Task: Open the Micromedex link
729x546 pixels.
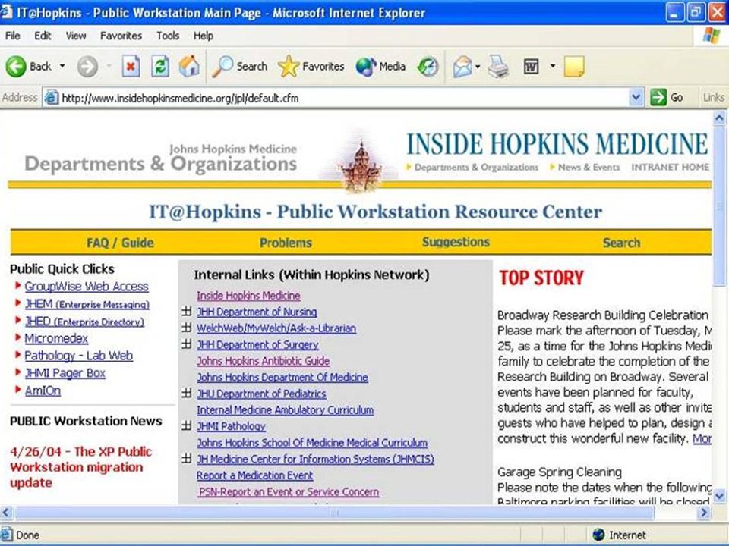Action: (x=55, y=338)
